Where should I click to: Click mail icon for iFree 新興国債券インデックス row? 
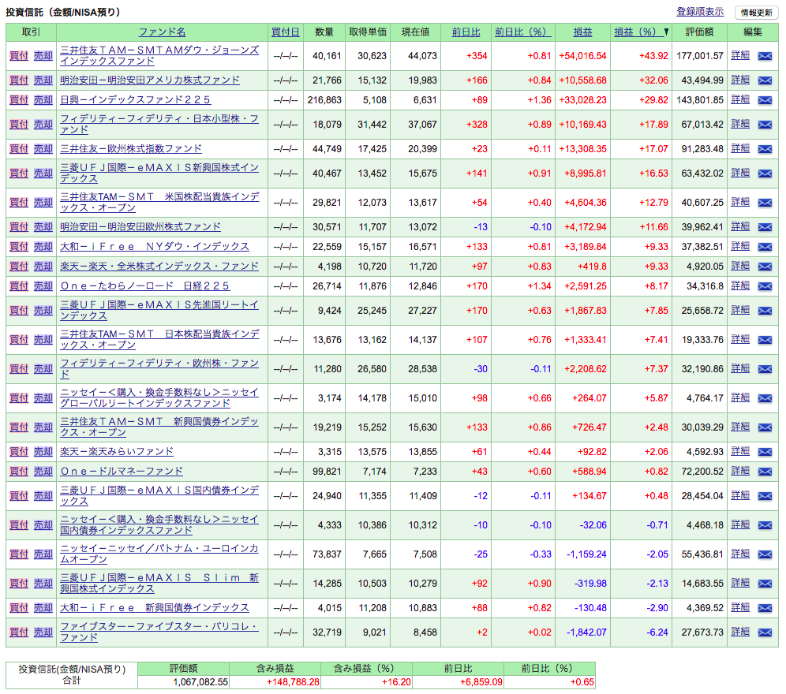tap(765, 608)
